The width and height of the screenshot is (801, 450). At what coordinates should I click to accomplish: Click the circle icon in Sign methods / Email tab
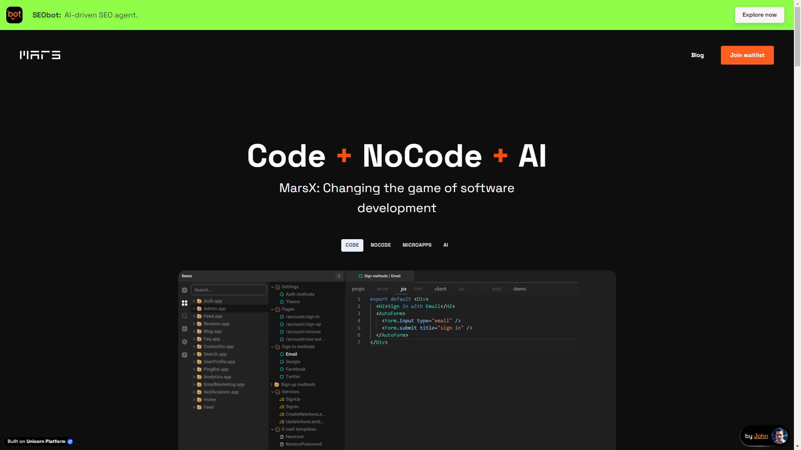tap(360, 276)
